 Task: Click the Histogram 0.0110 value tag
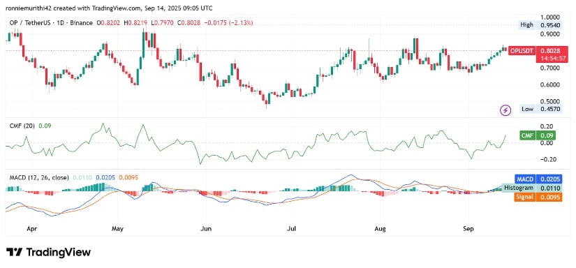(x=532, y=188)
